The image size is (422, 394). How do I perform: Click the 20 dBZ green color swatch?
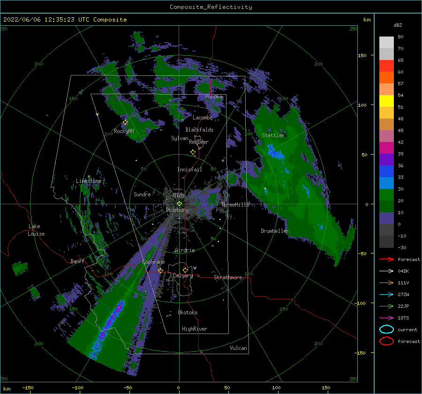pyautogui.click(x=386, y=195)
